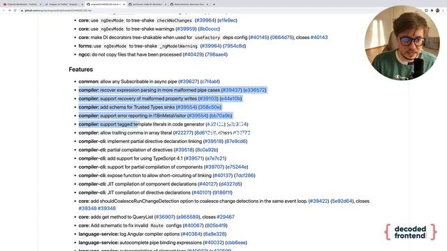Open pull request #36907 for QueryList get
Screen dimensions: 447x251
(164, 217)
